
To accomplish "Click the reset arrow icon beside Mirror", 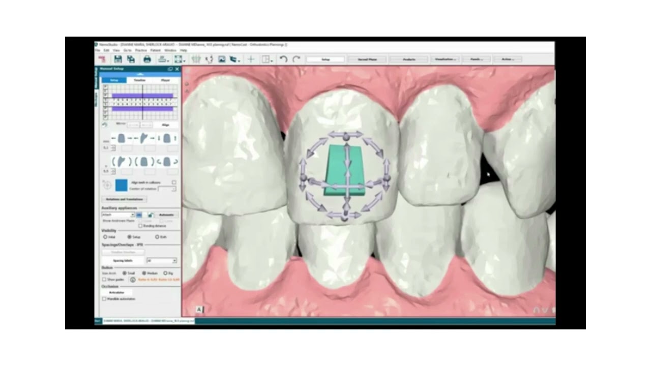I will coord(105,125).
